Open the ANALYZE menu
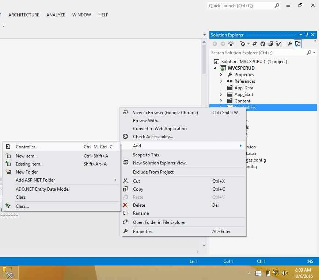Screen dimensions: 319x280 click(56, 15)
